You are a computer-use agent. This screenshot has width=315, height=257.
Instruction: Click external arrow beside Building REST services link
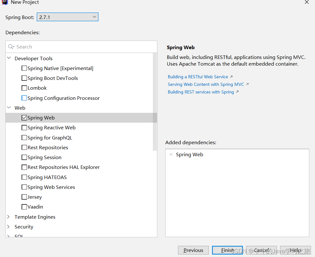[x=237, y=92]
